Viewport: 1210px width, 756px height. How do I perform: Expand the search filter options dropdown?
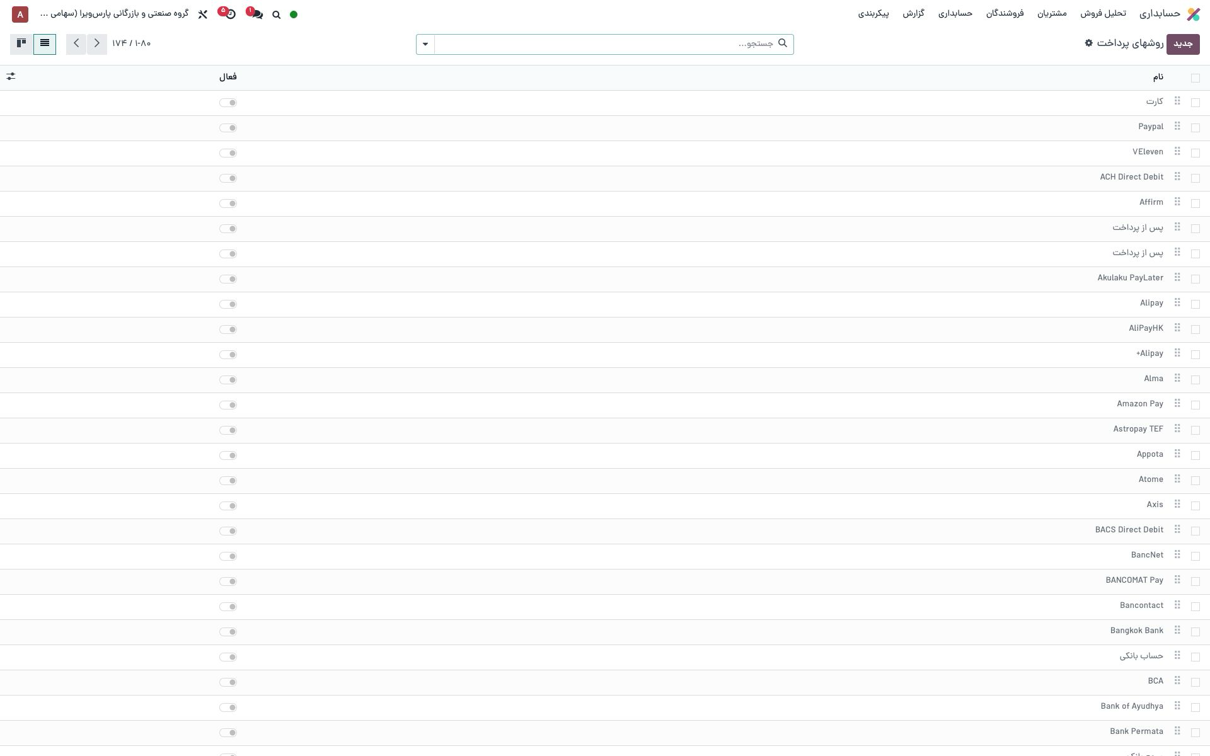[425, 44]
